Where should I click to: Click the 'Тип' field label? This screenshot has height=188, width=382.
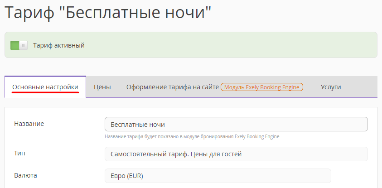[19, 153]
